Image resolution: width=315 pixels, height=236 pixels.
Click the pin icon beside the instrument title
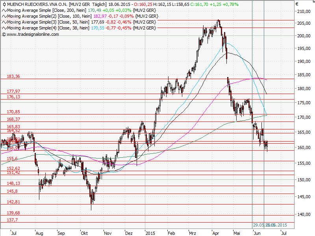point(4,4)
